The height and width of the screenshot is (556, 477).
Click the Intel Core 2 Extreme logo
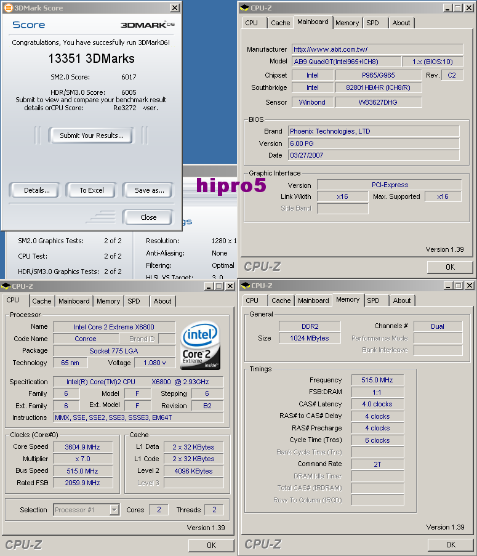(x=200, y=345)
